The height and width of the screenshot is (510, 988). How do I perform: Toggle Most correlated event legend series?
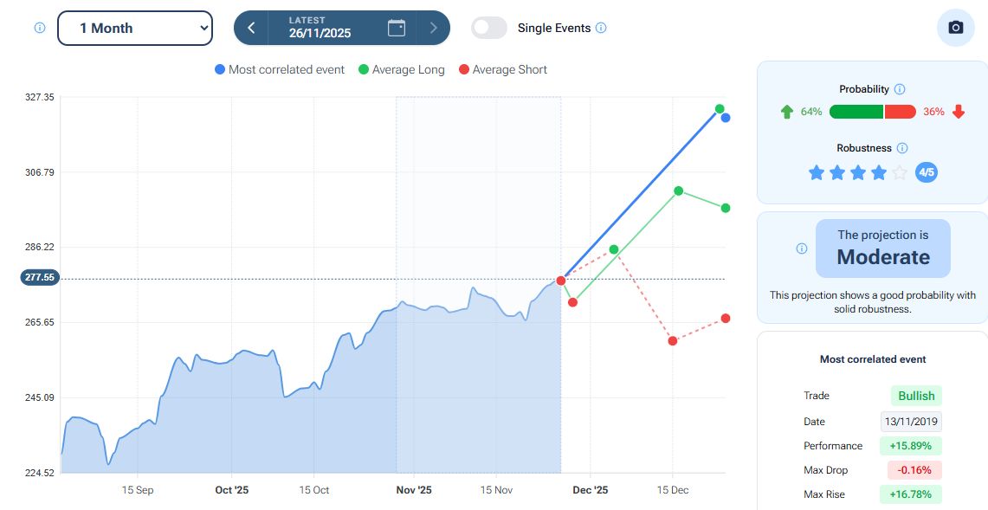tap(280, 69)
